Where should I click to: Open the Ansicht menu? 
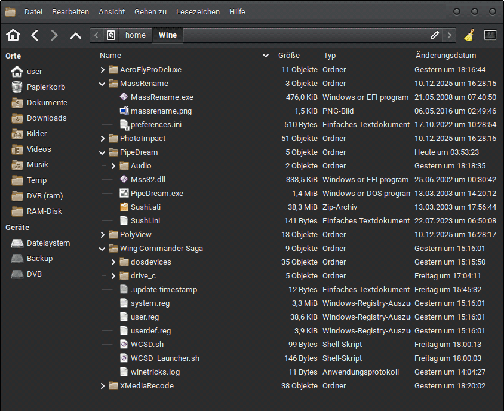[112, 12]
